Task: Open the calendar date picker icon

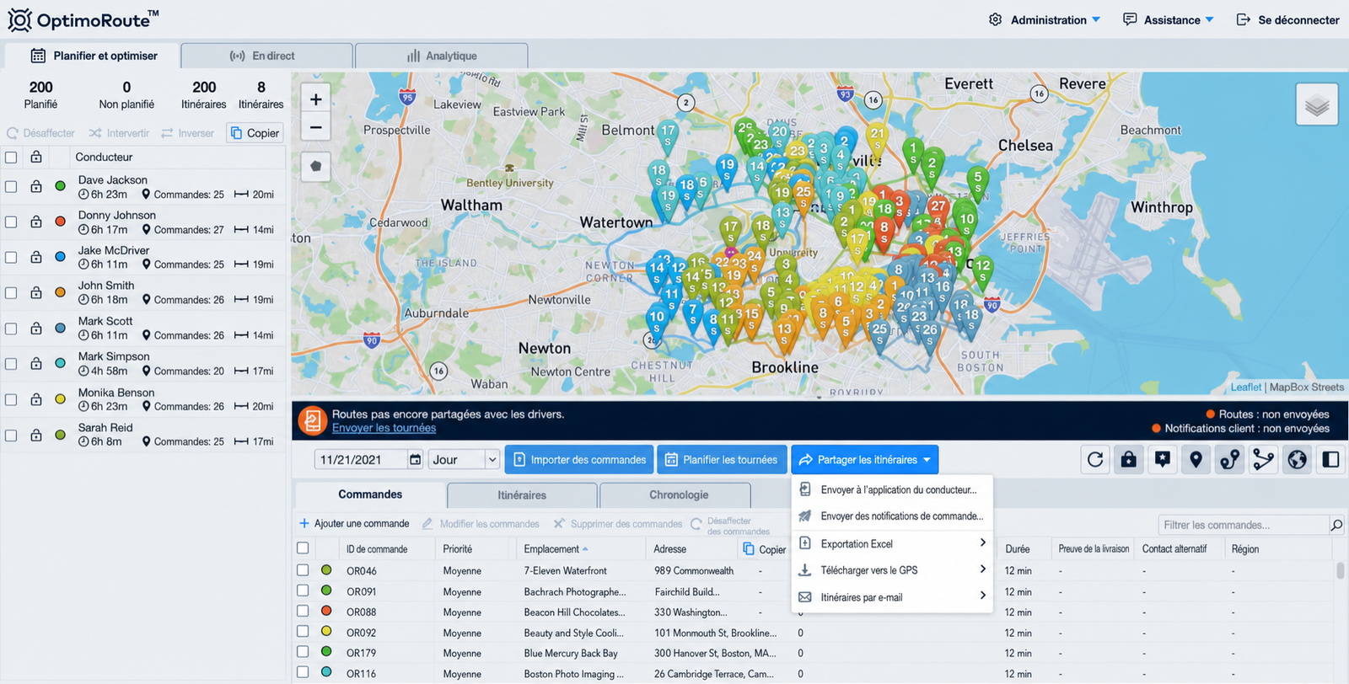Action: point(415,460)
